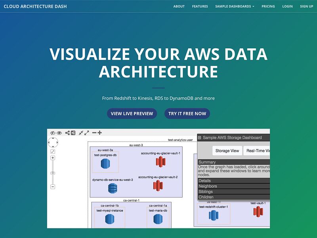Click the fit-to-view button below pan control
The width and height of the screenshot is (317, 238).
[x=53, y=152]
